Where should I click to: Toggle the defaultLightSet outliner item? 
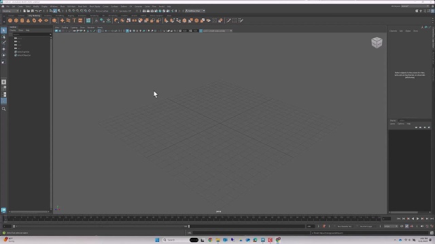23,52
